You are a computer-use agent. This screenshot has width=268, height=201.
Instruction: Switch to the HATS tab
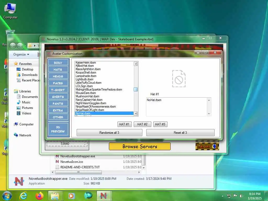(58, 70)
